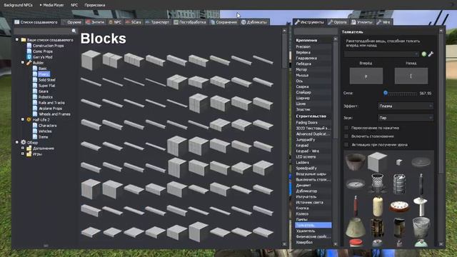Tick Активация при получении урона checkbox

point(346,144)
